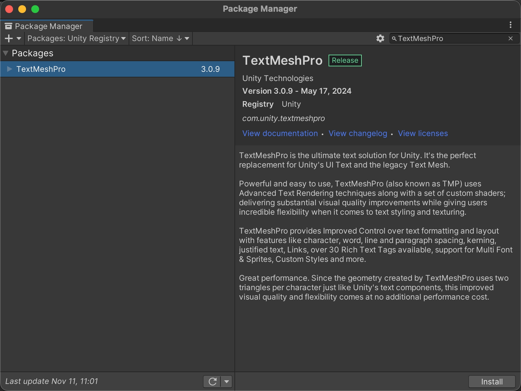Open the three-dot window options menu
Screen dimensions: 521x391
point(510,25)
